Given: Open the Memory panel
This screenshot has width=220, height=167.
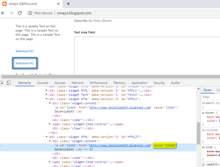Looking at the screenshot, I should (x=119, y=83).
